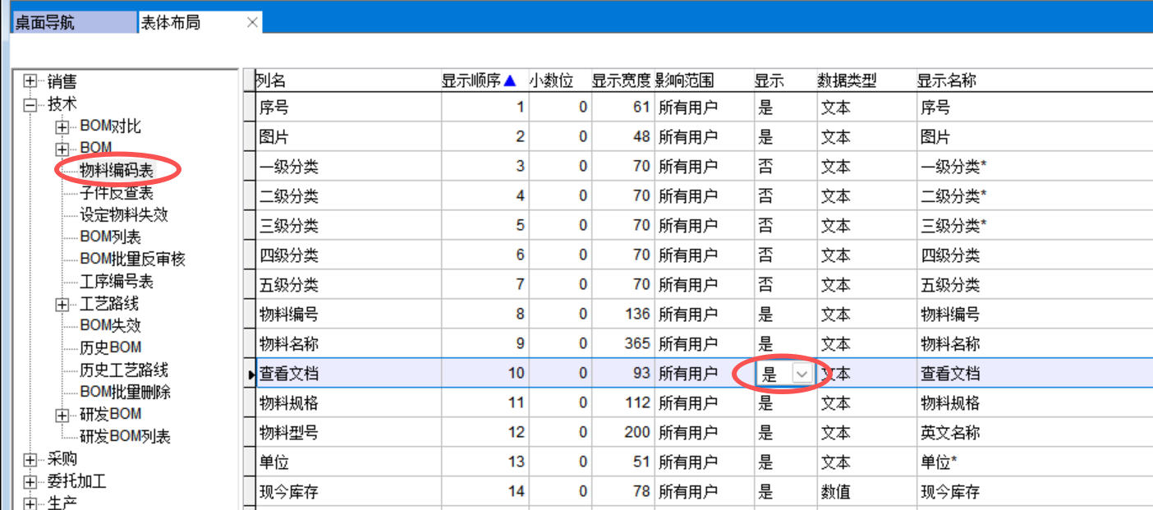Viewport: 1153px width, 510px height.
Task: Switch to the 桌面导航 tab
Action: 72,22
